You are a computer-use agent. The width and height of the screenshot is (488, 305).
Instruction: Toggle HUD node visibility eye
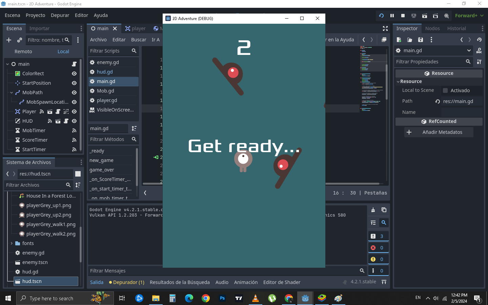[74, 121]
